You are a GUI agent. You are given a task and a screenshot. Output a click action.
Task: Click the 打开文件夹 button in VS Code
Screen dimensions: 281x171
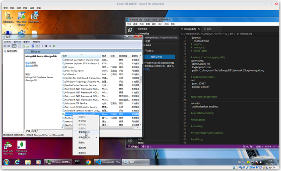(156, 57)
